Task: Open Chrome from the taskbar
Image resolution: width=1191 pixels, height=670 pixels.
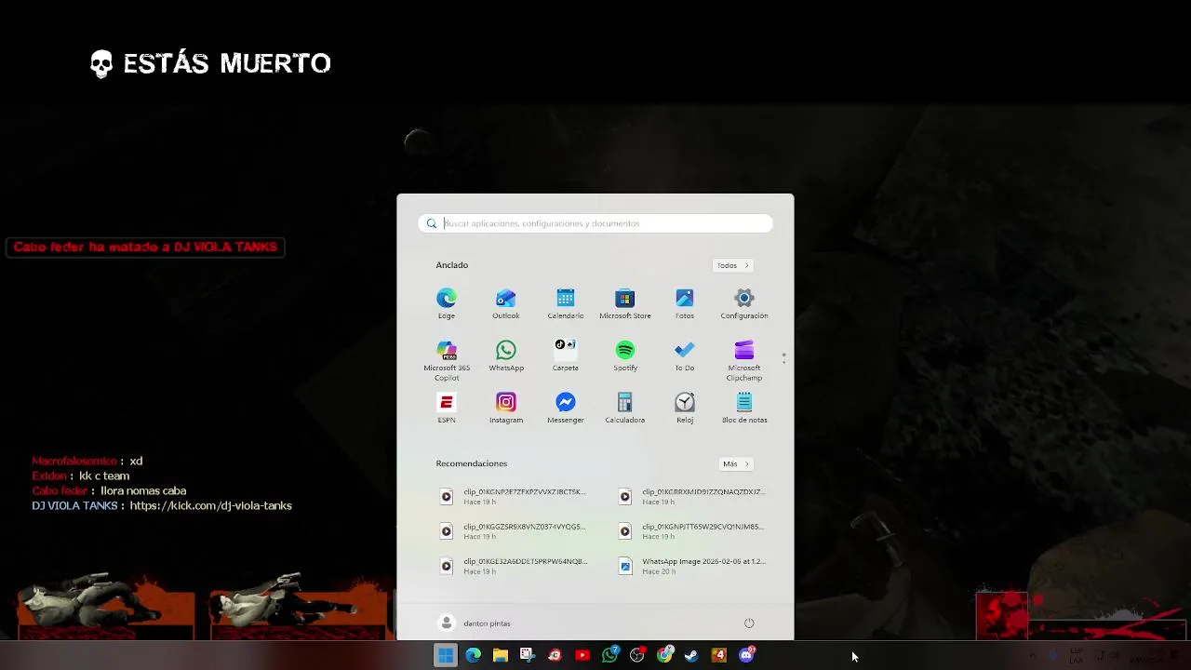Action: (664, 655)
